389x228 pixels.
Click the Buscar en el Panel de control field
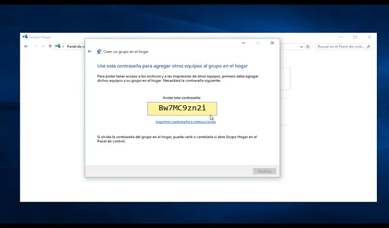tap(344, 46)
